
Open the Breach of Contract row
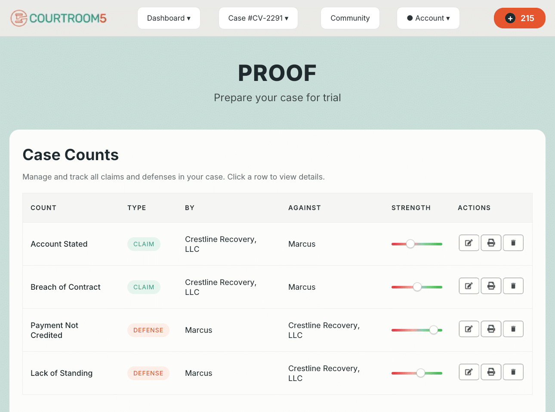tap(277, 287)
